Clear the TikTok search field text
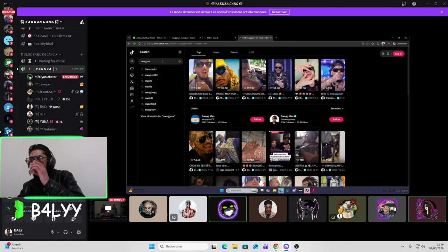Screen dimensions: 448x252 (x=180, y=61)
